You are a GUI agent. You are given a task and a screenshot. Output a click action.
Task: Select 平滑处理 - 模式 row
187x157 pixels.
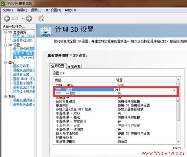click(x=115, y=118)
